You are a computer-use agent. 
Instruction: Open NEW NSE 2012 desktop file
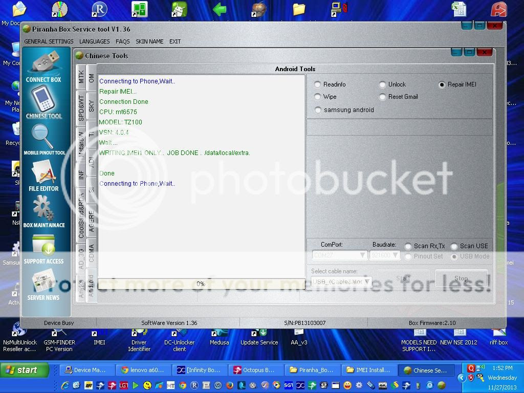point(458,338)
